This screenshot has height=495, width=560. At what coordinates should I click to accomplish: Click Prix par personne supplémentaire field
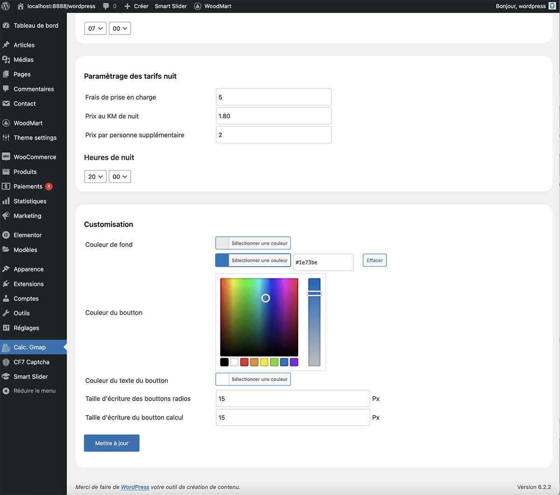pos(273,134)
